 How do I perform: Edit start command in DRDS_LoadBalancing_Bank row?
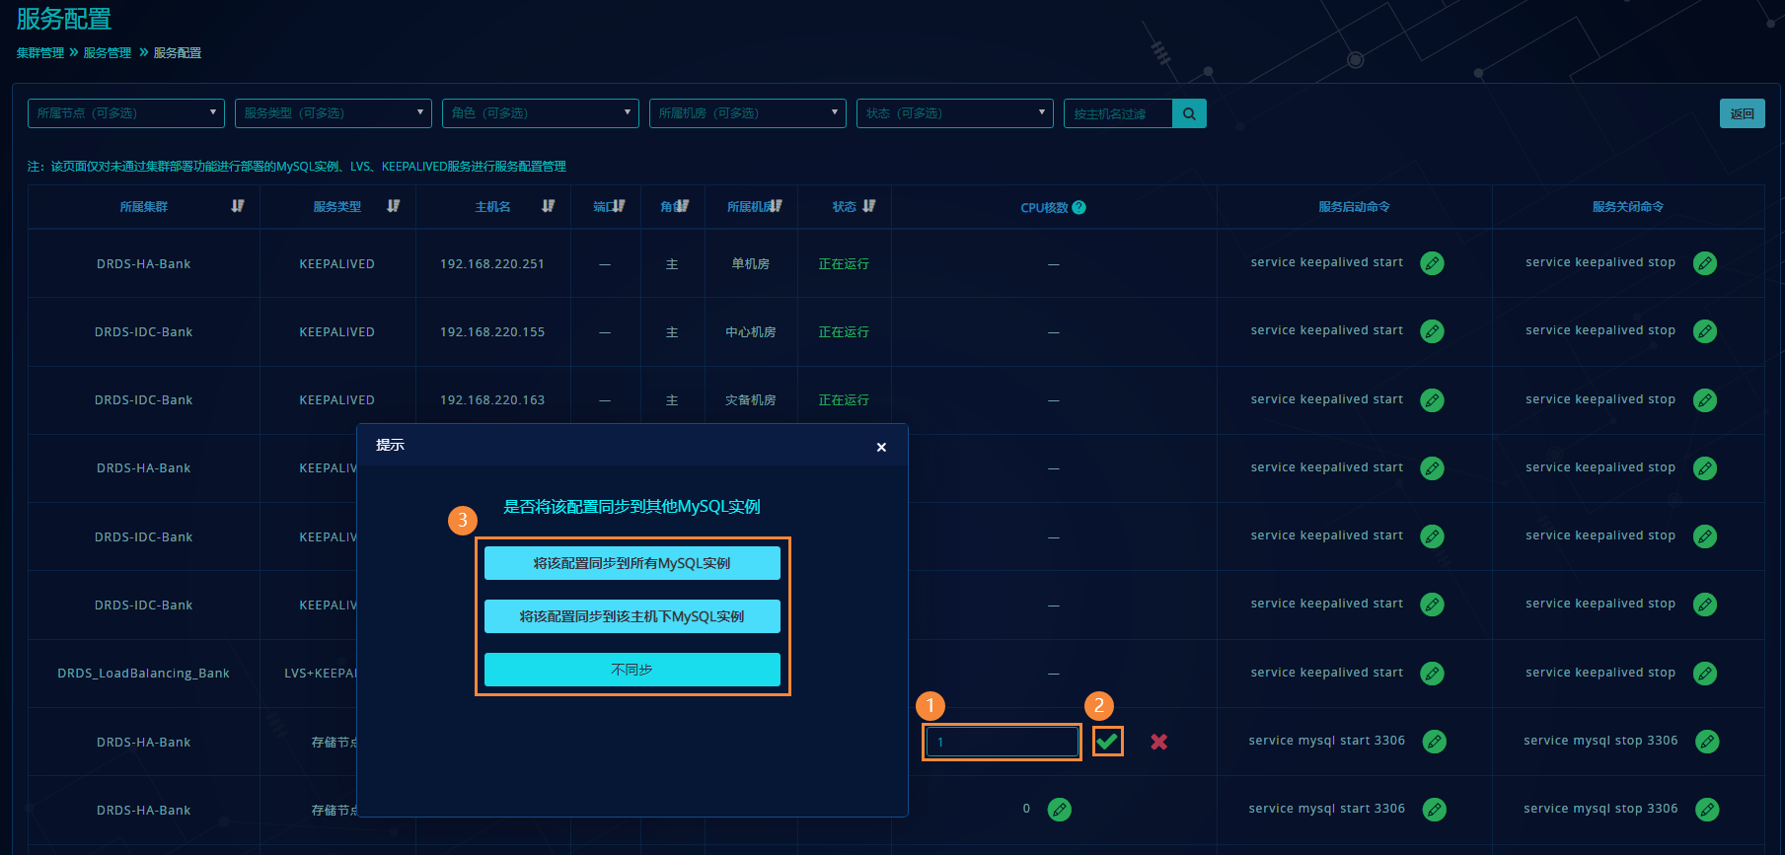coord(1432,674)
